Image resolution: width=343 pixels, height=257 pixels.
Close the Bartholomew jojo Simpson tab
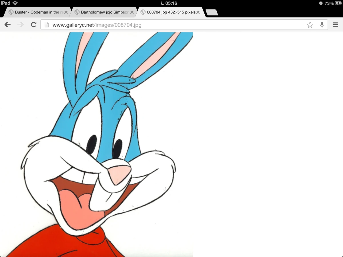point(132,12)
